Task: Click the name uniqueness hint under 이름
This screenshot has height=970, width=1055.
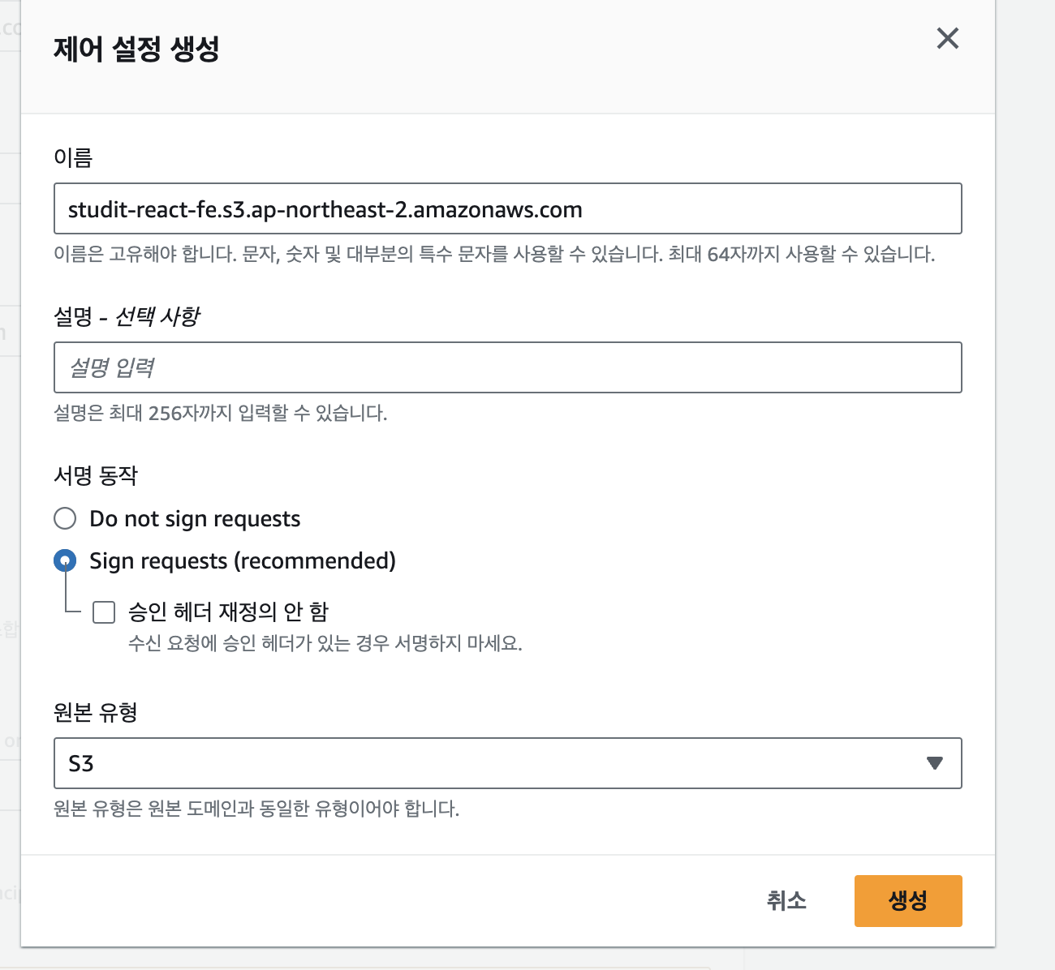Action: (x=493, y=255)
